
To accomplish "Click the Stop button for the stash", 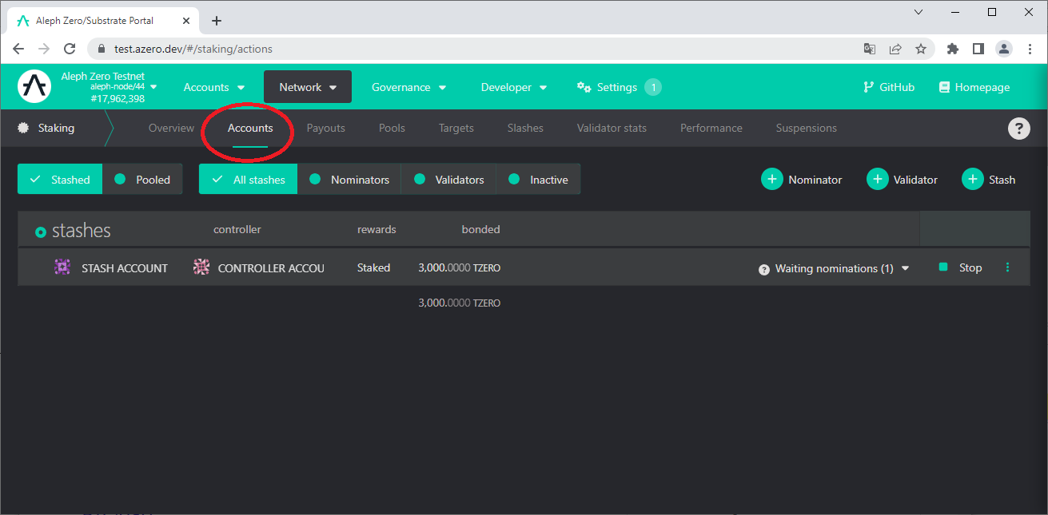I will (x=960, y=267).
